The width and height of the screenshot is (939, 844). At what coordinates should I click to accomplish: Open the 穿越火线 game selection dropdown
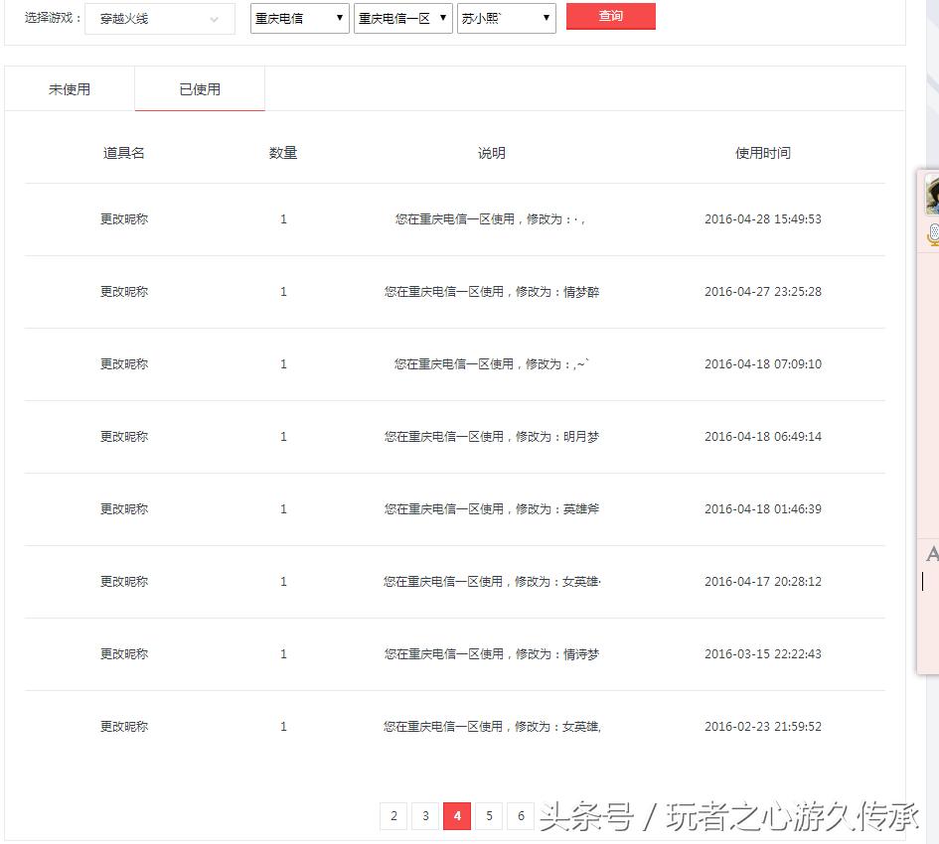point(159,19)
